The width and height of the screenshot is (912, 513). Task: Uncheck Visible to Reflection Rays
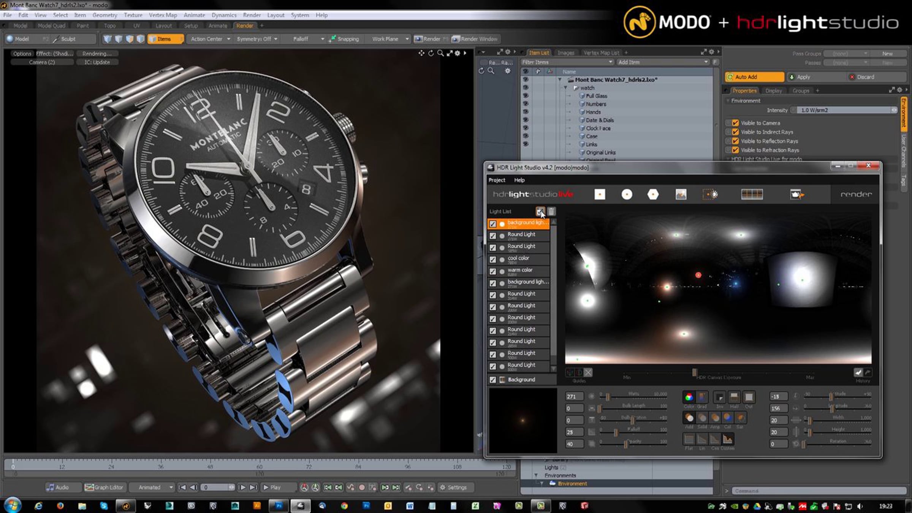tap(735, 141)
